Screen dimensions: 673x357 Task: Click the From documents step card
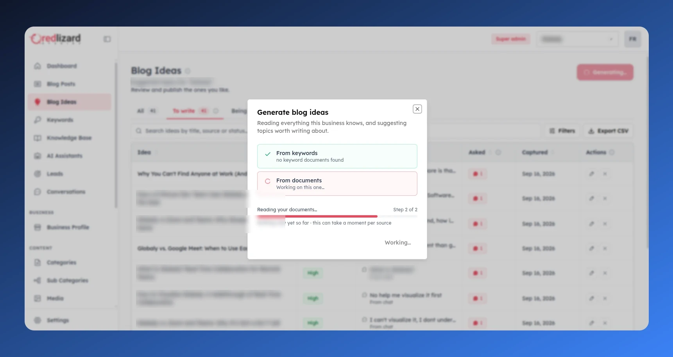[337, 184]
